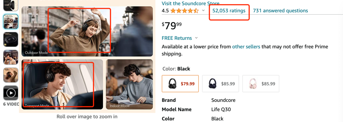Play the product video thumbnail
This screenshot has width=343, height=122.
click(11, 93)
